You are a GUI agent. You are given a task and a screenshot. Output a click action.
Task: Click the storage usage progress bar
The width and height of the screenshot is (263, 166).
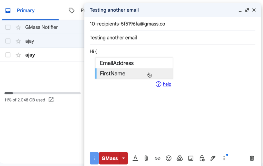coord(42,93)
